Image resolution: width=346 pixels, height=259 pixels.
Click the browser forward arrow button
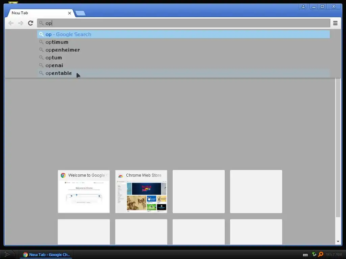coord(21,23)
